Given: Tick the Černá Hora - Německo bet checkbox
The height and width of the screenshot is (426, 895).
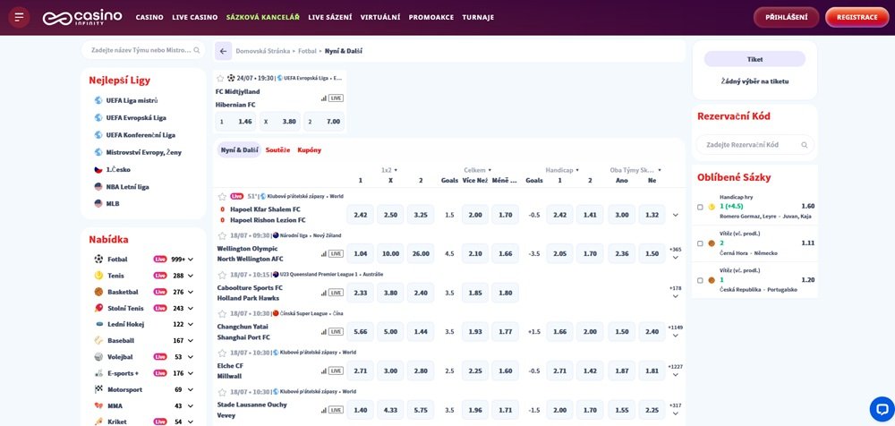Looking at the screenshot, I should (700, 243).
